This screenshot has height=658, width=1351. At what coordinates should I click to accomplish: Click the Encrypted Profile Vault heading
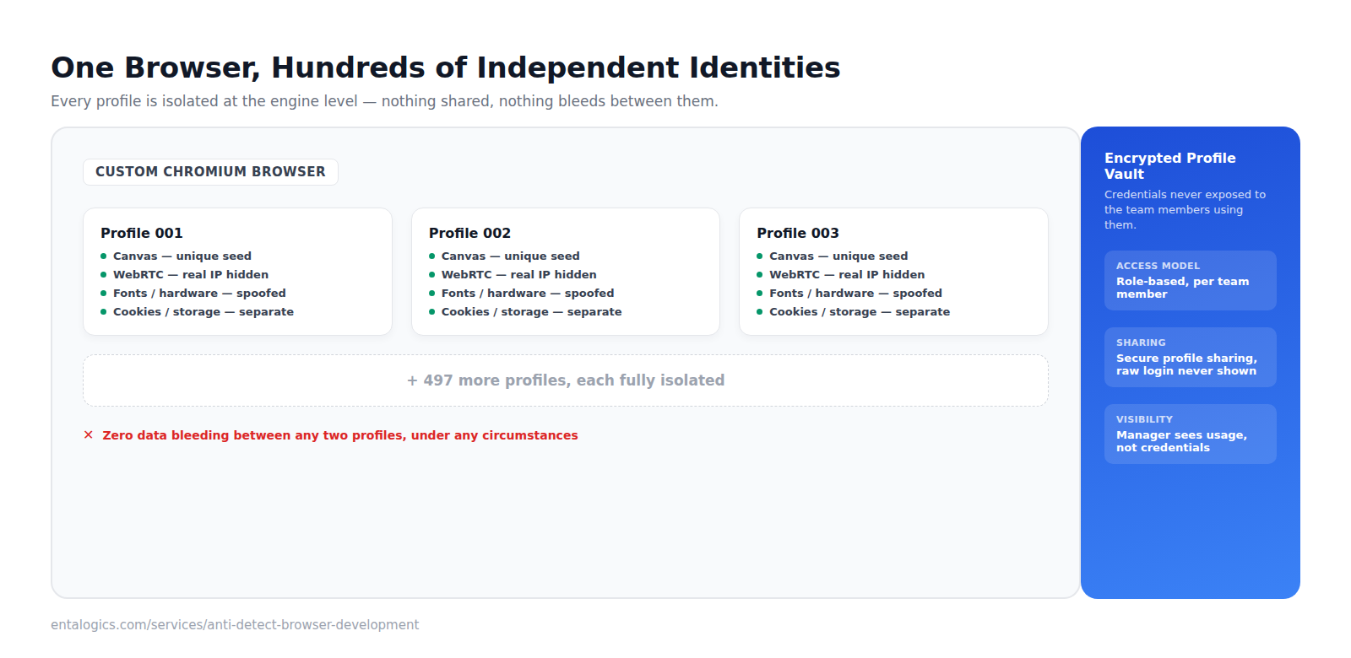point(1170,166)
